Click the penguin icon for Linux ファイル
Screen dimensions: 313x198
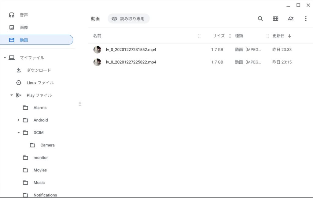[x=19, y=83]
